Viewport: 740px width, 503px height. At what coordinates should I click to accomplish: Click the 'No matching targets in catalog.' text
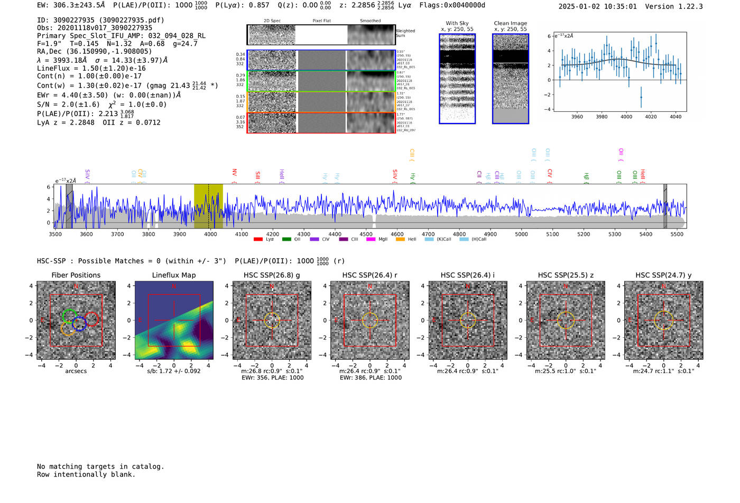tap(100, 467)
